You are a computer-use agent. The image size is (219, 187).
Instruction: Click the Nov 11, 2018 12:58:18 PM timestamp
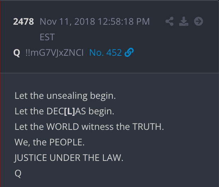click(95, 22)
